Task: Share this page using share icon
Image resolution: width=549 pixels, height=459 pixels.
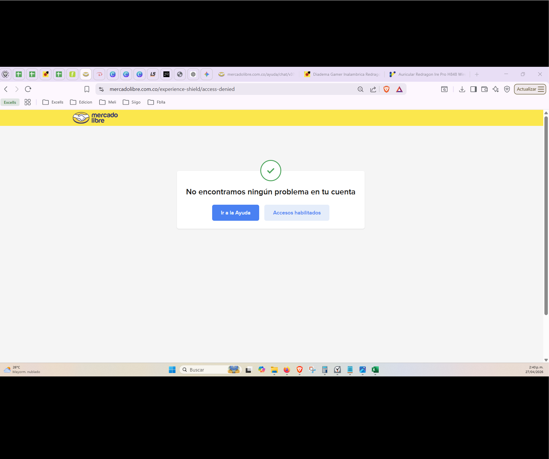Action: [x=373, y=89]
